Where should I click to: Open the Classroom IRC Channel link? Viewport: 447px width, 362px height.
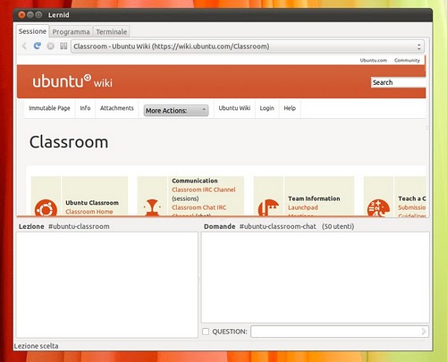[204, 189]
